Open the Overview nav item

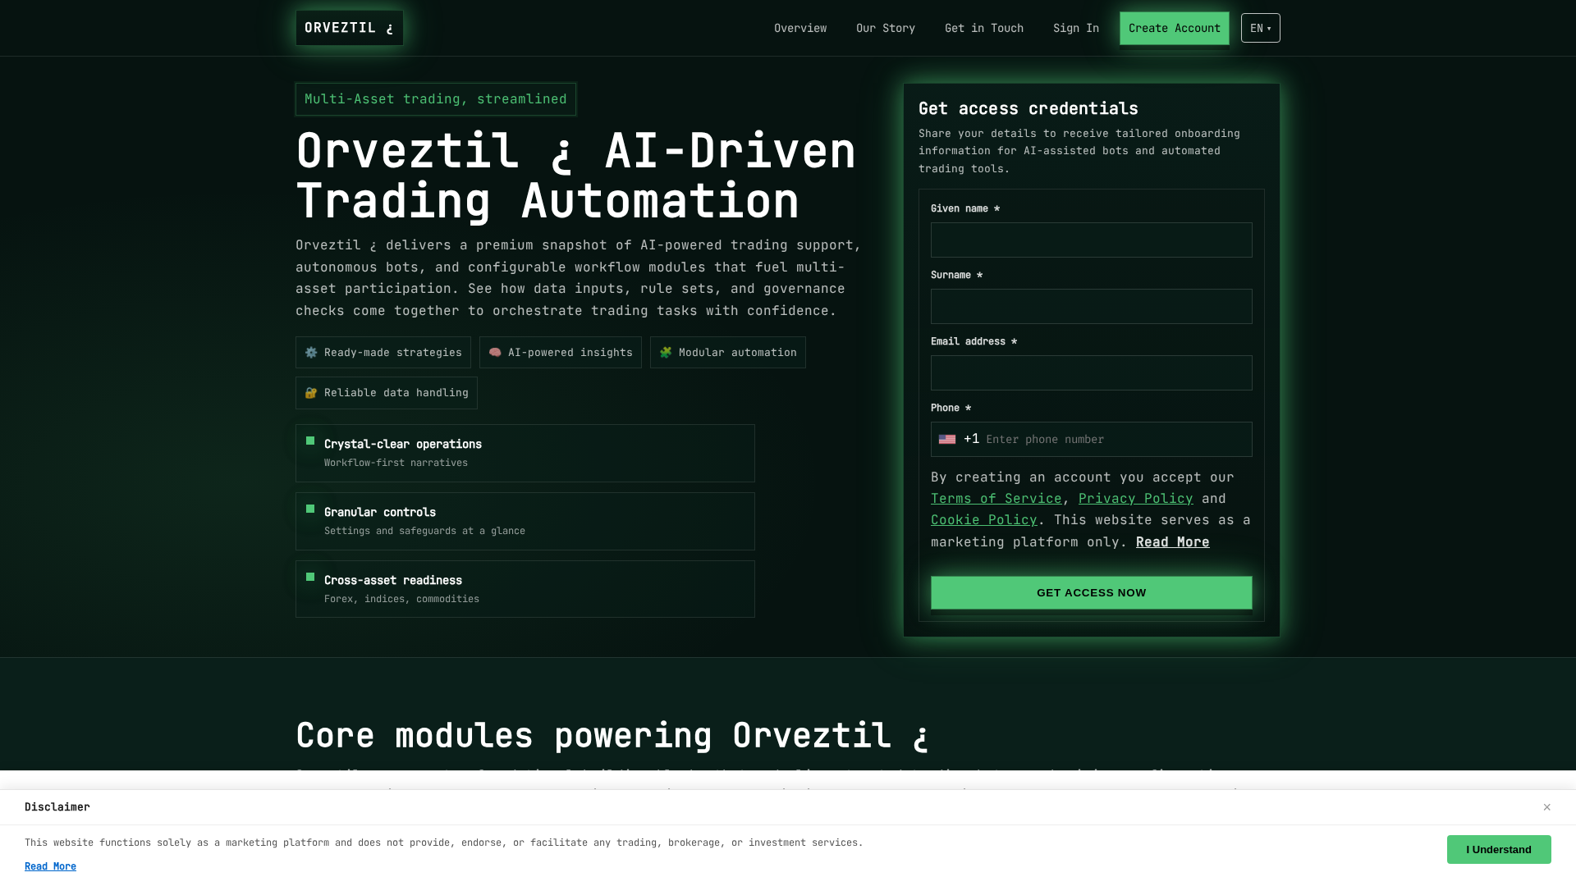click(800, 28)
